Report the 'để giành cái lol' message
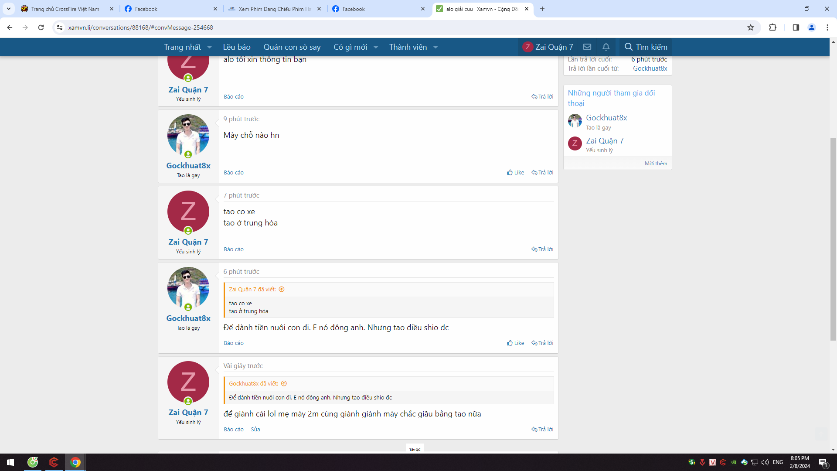The width and height of the screenshot is (837, 471). (234, 430)
